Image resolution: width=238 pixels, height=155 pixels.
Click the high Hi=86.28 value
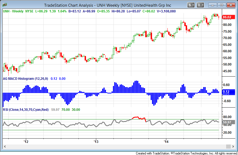(118, 11)
